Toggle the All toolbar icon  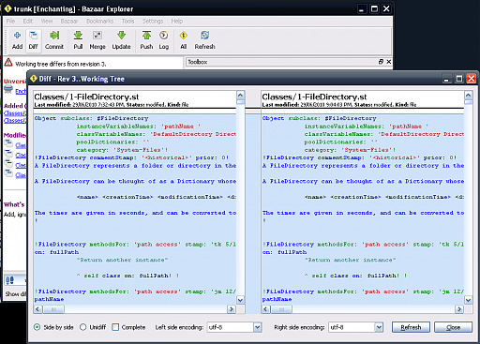184,40
